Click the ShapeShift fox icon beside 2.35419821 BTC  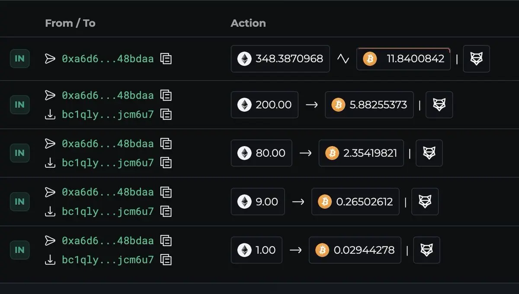coord(429,153)
